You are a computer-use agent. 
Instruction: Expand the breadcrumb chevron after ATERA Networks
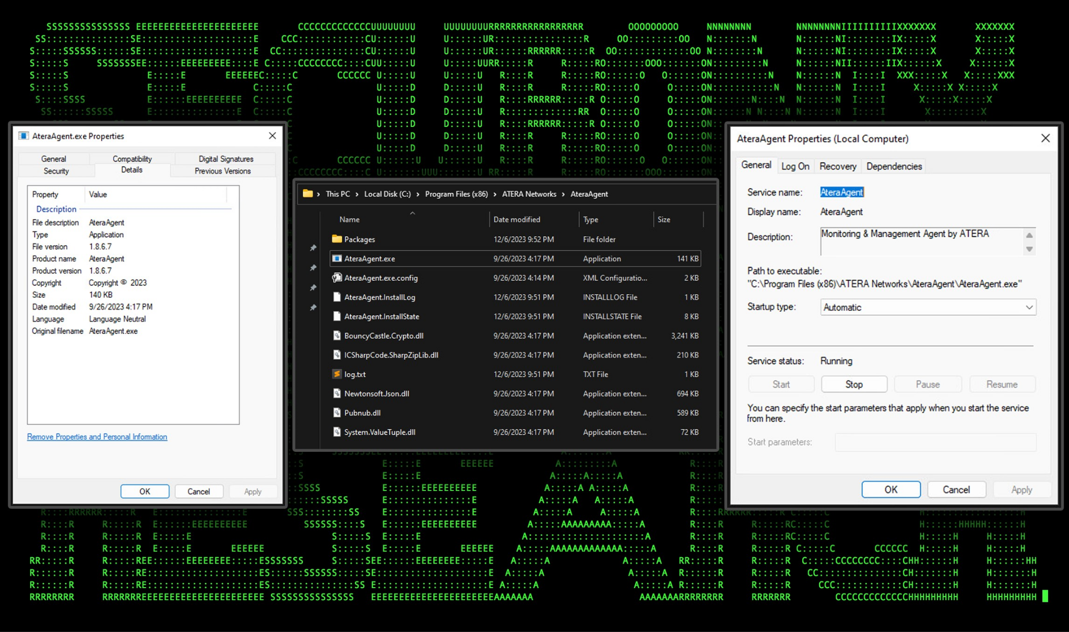point(563,194)
